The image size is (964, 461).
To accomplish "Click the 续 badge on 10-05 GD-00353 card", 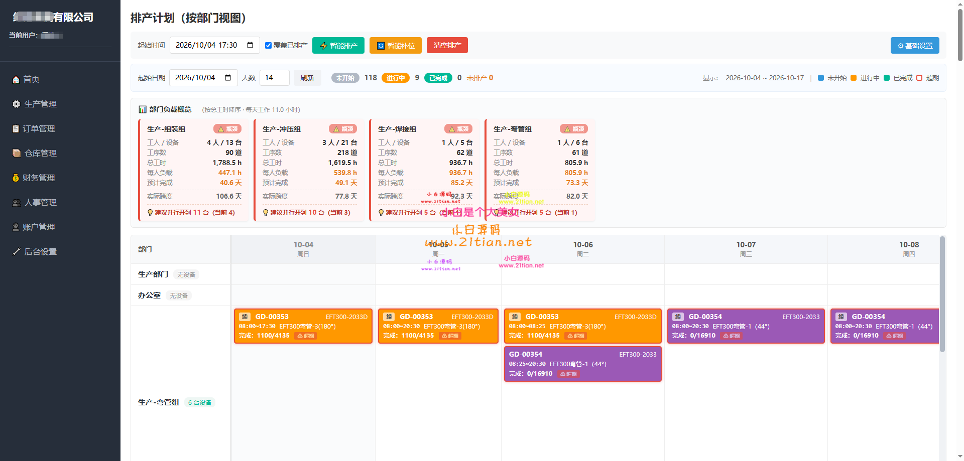I will click(x=389, y=317).
